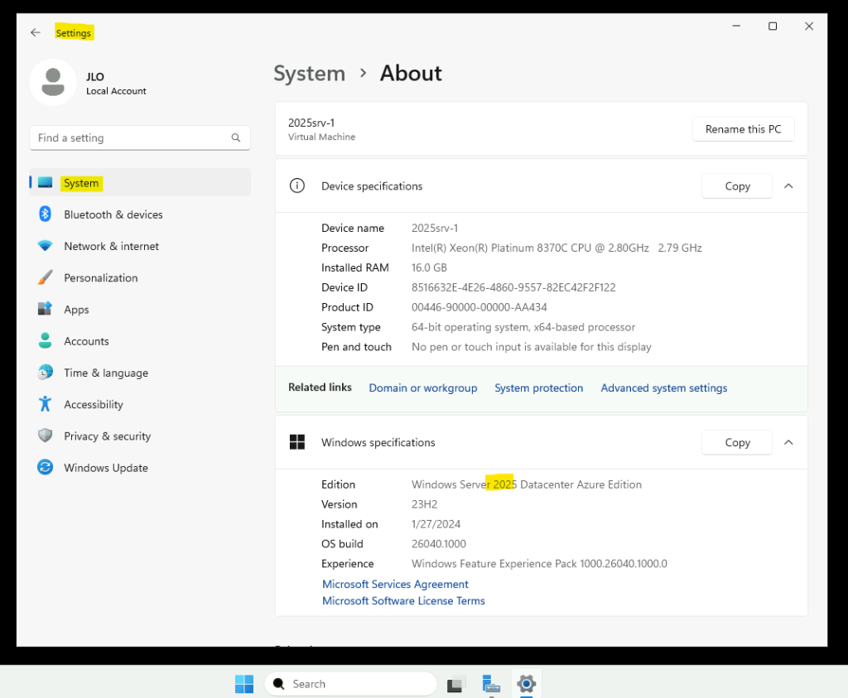Screen dimensions: 848x698
Task: Click the Installed on date 1/27/2024
Action: pos(436,524)
